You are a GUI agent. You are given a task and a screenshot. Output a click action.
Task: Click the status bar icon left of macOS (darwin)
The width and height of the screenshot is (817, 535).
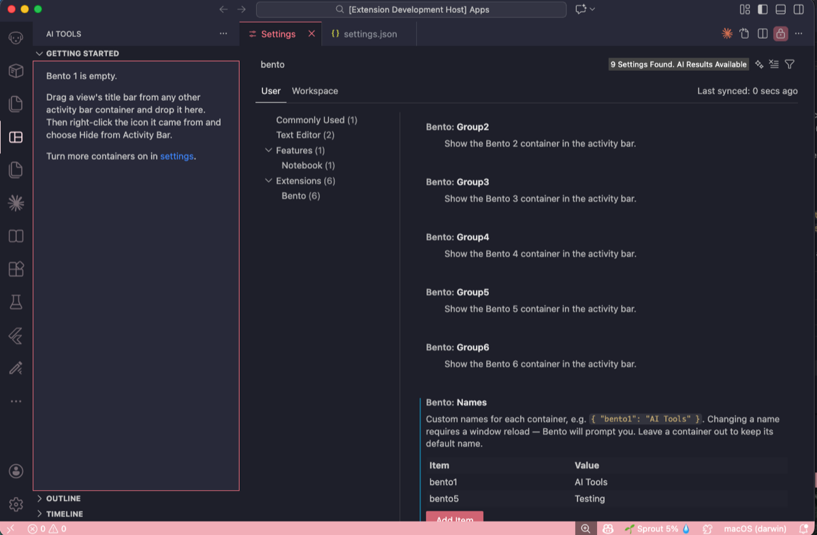pos(707,529)
